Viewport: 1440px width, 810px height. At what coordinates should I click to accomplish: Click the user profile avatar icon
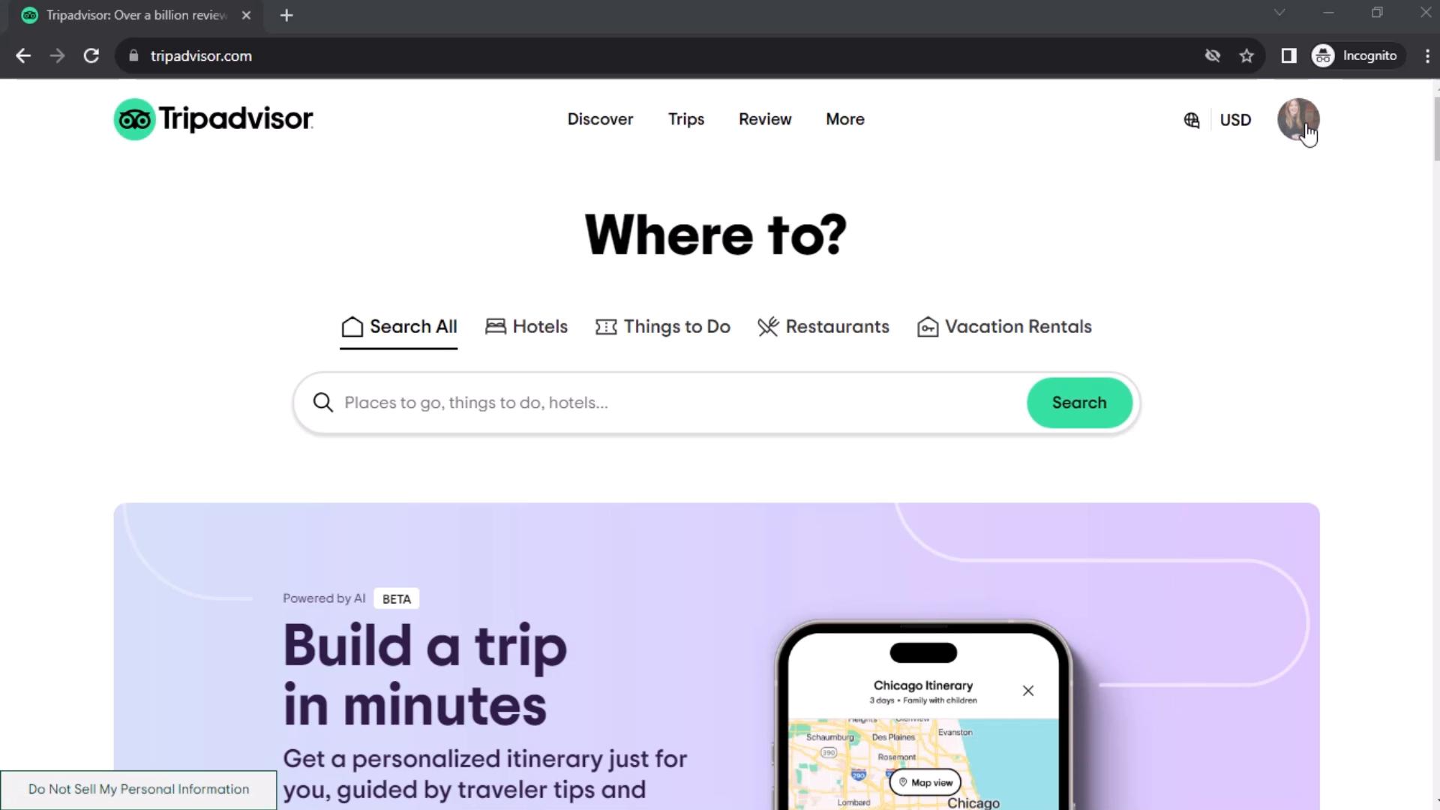[x=1300, y=118]
